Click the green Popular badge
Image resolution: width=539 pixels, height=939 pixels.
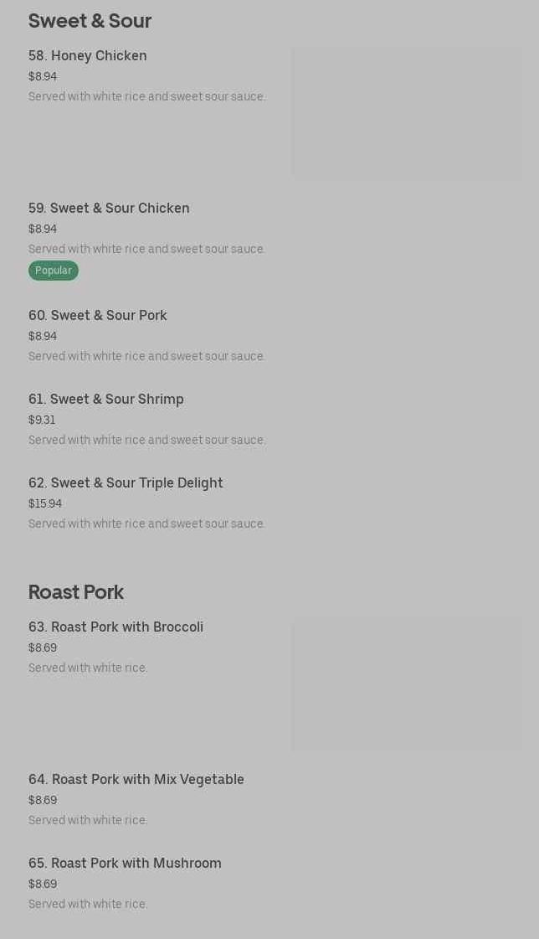point(54,271)
